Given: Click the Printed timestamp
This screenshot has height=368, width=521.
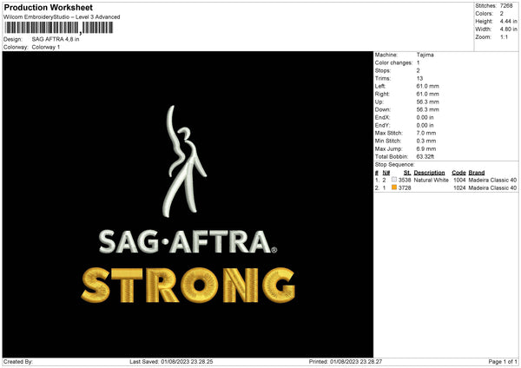Looking at the screenshot, I should click(346, 362).
